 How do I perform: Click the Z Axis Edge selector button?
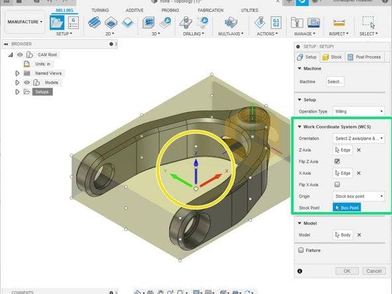tap(342, 150)
